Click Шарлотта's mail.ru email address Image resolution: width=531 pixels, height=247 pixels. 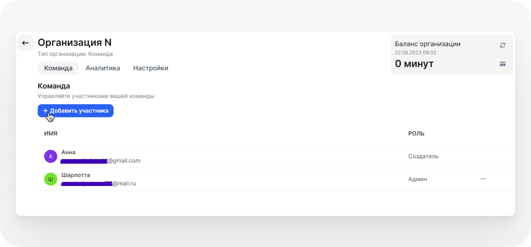(x=99, y=184)
